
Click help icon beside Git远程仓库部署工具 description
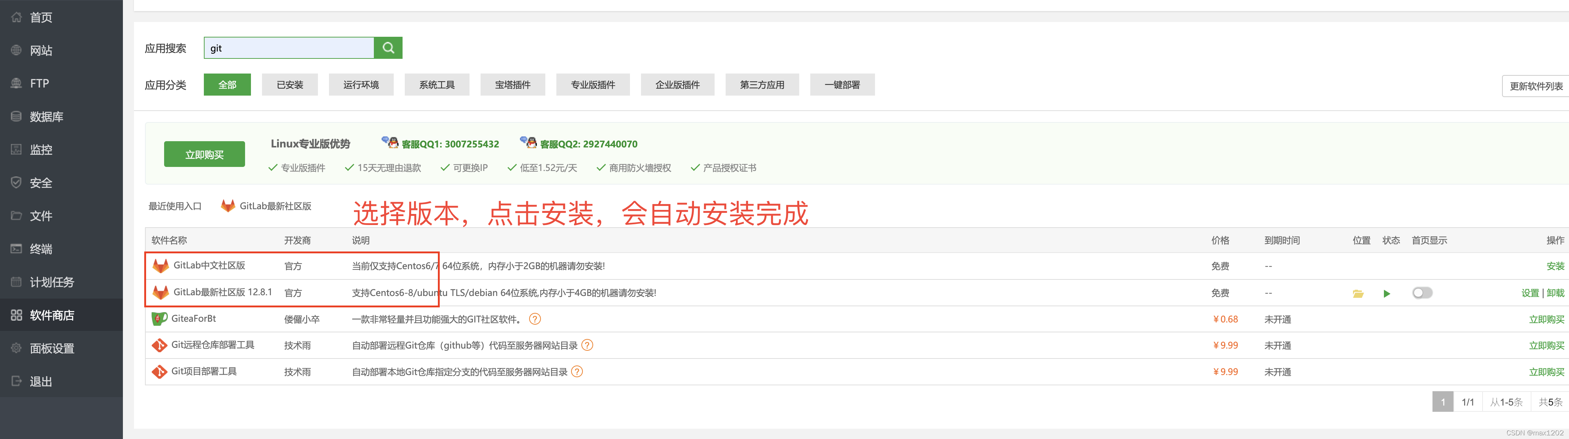pos(587,345)
